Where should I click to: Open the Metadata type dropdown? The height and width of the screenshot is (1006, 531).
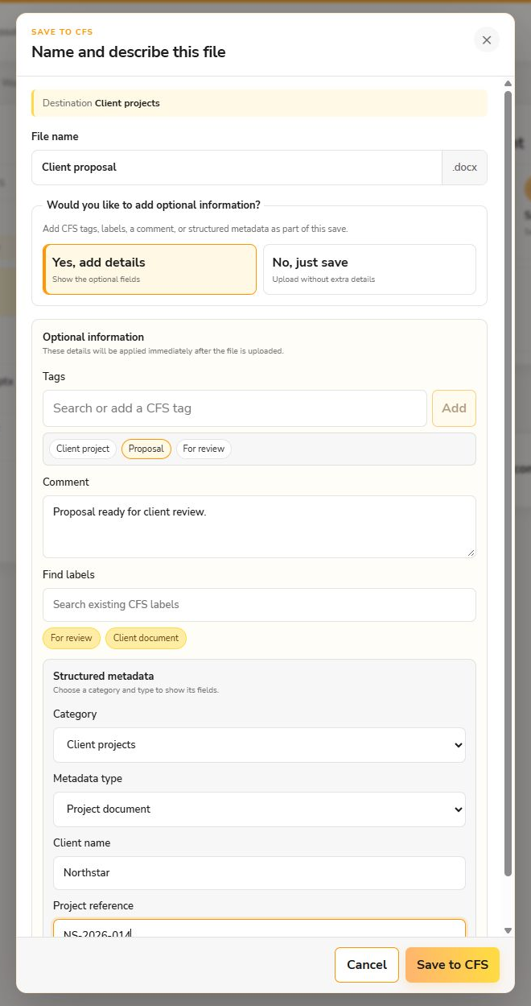pyautogui.click(x=259, y=809)
